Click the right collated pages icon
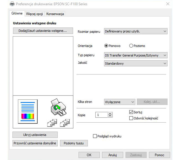The width and height of the screenshot is (180, 160). 65,123
